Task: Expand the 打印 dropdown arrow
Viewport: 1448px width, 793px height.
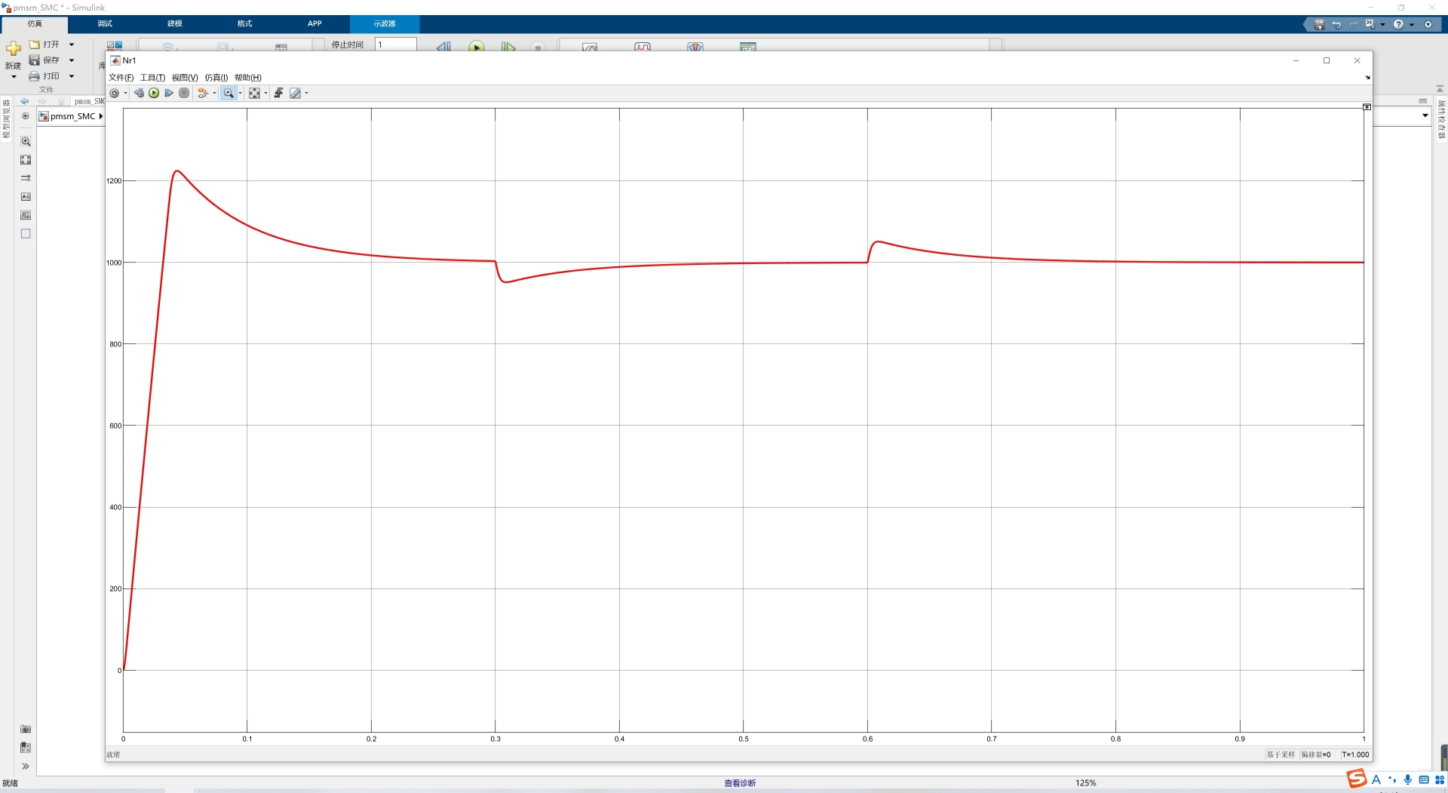Action: coord(72,76)
